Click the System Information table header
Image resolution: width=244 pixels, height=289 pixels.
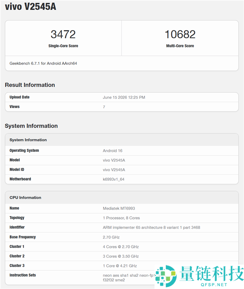coord(28,140)
